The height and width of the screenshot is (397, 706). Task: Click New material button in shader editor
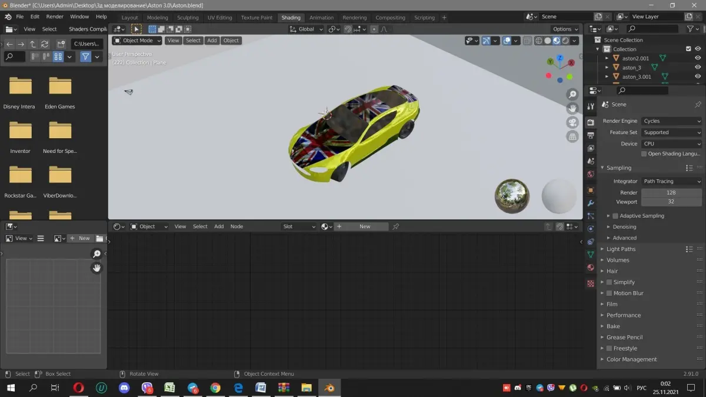click(x=361, y=226)
